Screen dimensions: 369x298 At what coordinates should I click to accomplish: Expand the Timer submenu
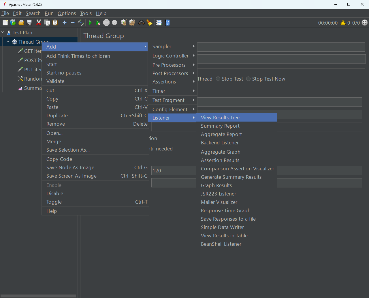[x=172, y=91]
